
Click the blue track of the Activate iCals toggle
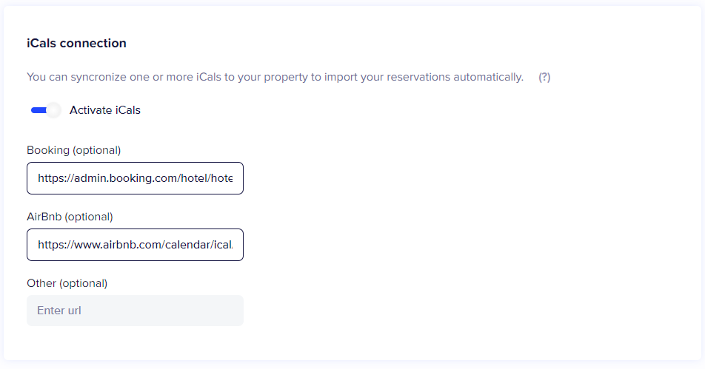pyautogui.click(x=39, y=110)
